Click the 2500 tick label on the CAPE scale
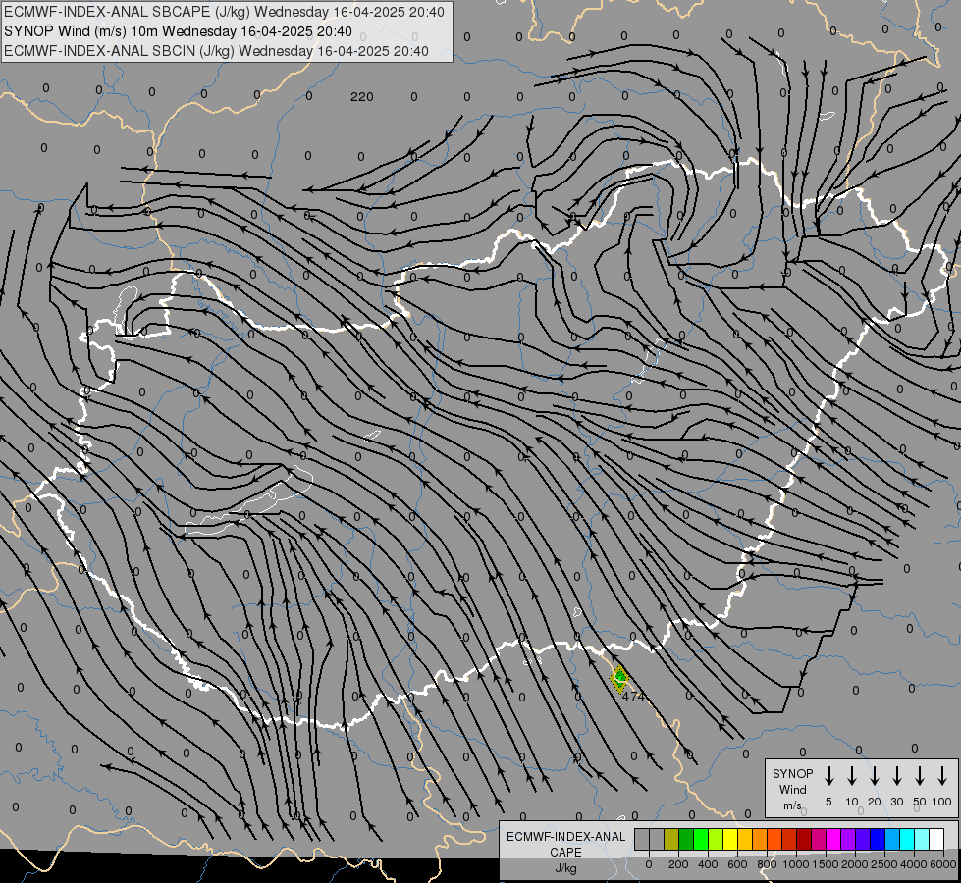 [x=884, y=864]
